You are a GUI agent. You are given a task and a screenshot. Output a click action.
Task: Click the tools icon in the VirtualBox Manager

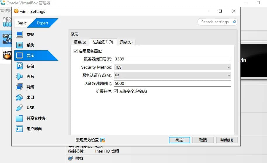pyautogui.click(x=7, y=22)
